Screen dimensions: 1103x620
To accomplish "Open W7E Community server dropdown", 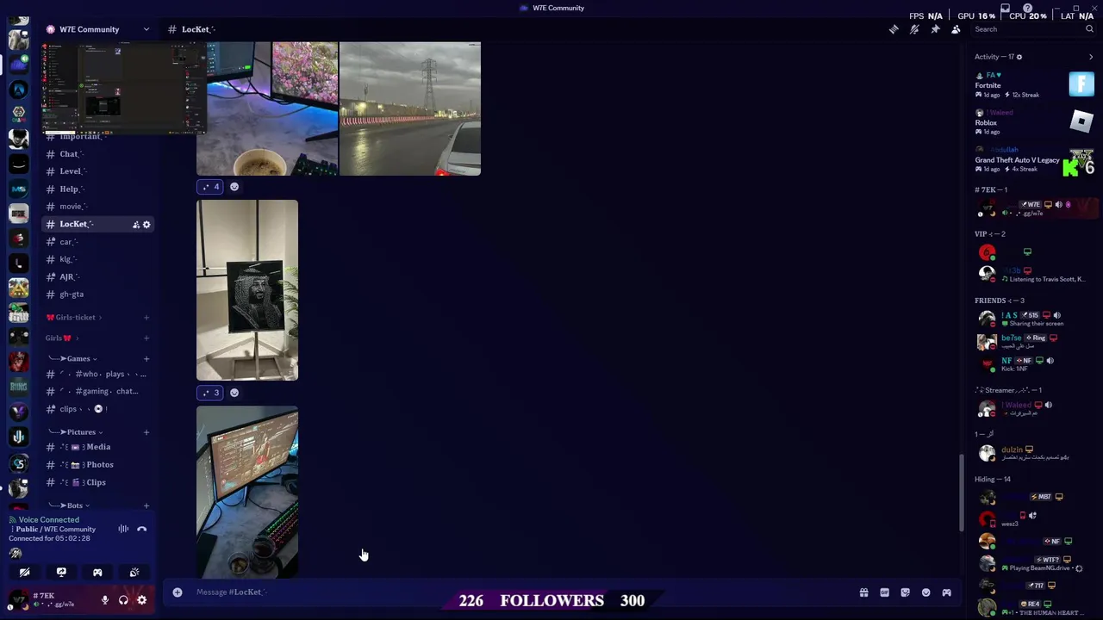I will point(97,29).
